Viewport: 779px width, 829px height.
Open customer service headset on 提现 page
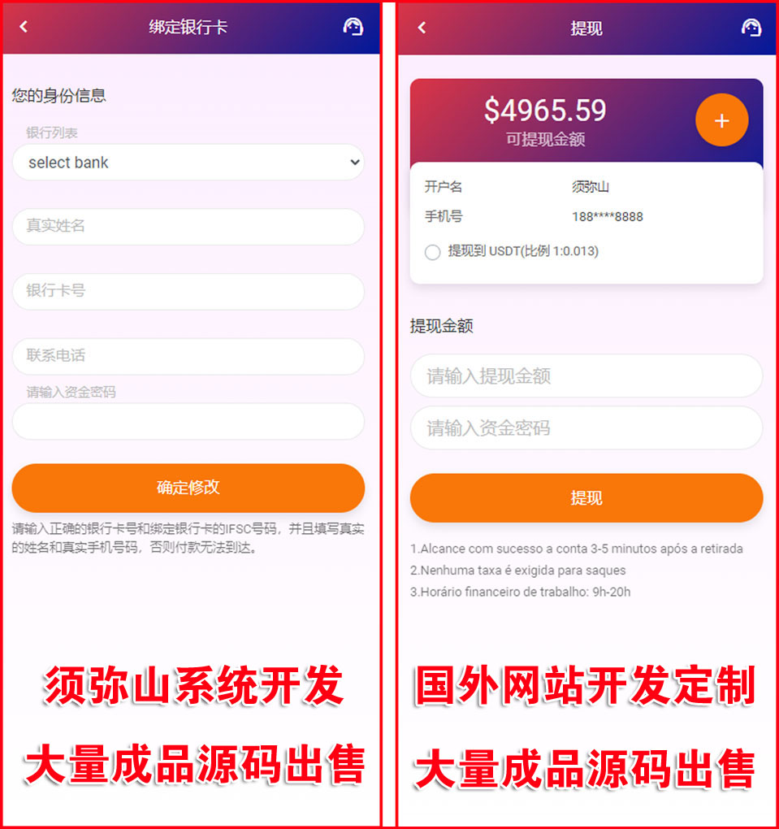pos(751,28)
